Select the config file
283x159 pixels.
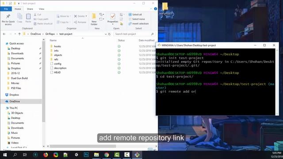click(57, 64)
